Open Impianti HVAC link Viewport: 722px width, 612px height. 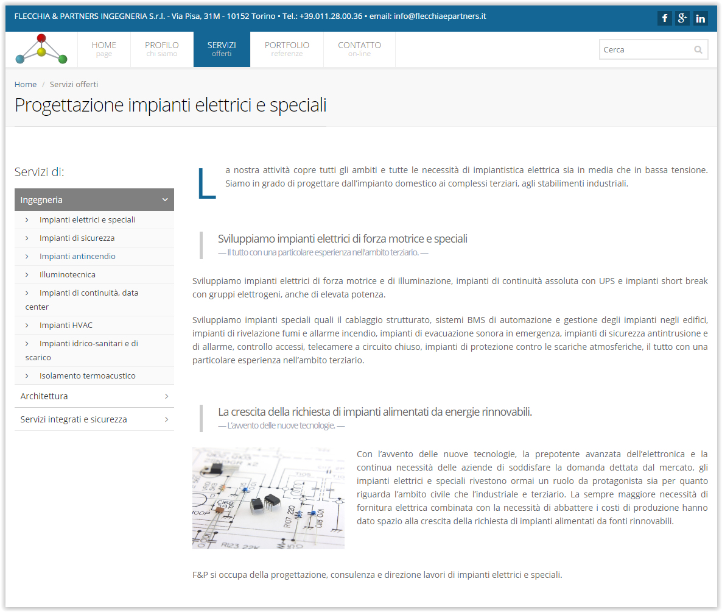click(66, 326)
